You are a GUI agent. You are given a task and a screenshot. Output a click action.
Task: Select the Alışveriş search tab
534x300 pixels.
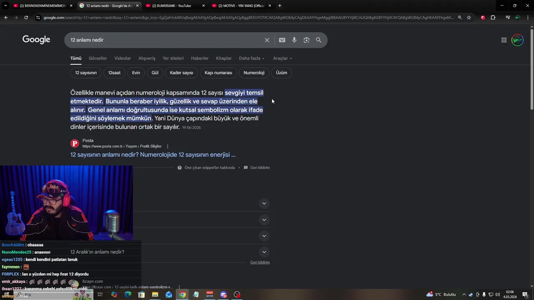(147, 58)
